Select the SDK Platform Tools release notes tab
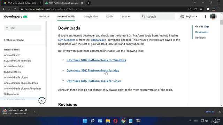The image size is (223, 125). click(x=64, y=3)
